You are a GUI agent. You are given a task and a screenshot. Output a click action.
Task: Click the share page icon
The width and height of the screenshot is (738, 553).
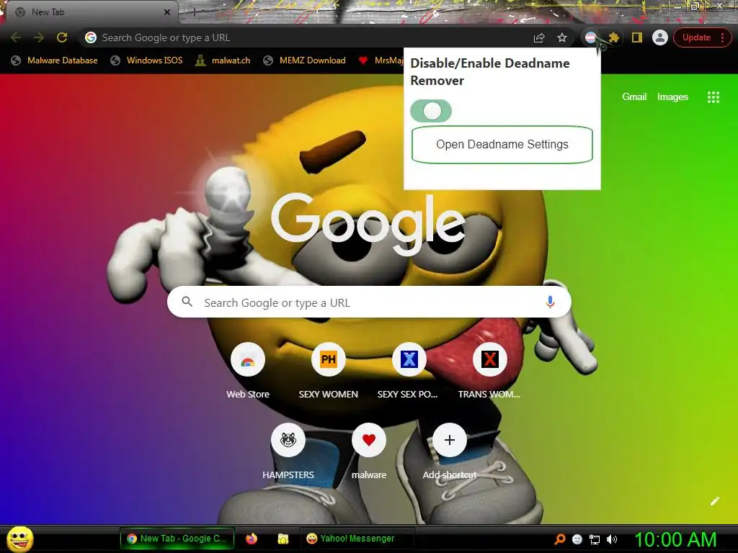pyautogui.click(x=539, y=37)
